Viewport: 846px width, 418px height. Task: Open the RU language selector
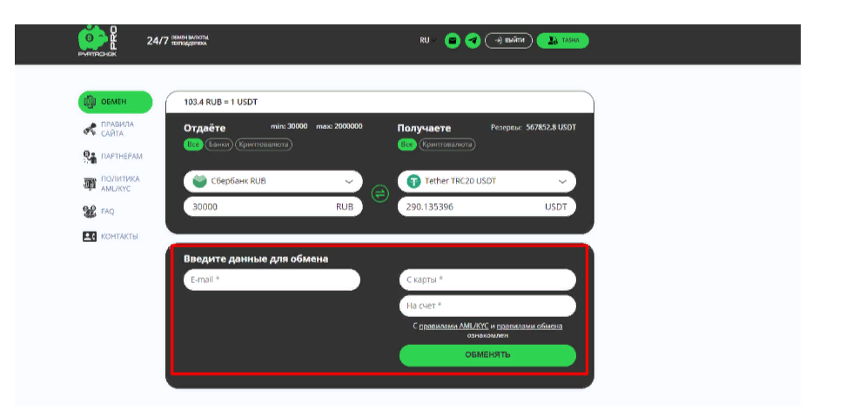425,40
